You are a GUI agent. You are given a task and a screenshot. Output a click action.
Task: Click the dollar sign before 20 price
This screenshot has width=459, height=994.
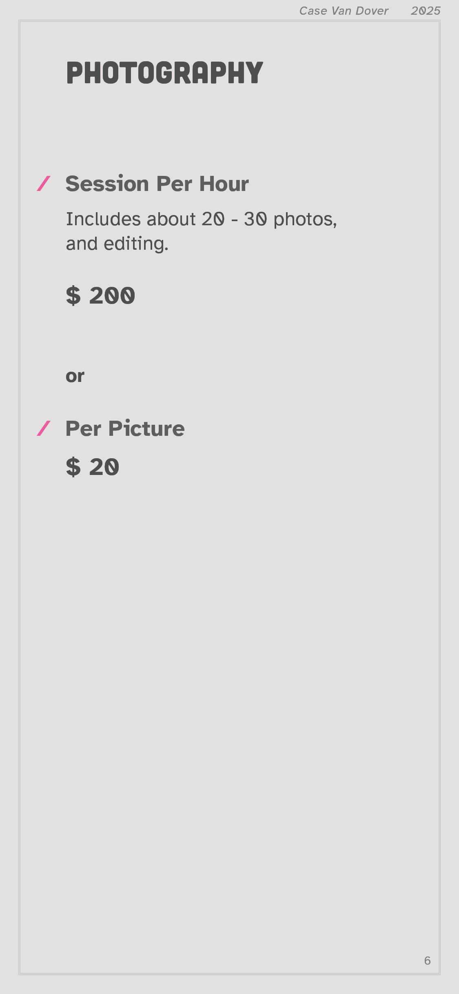(x=73, y=467)
